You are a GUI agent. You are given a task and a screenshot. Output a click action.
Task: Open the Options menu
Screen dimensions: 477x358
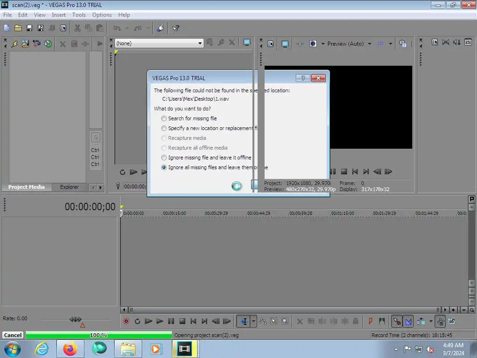(102, 15)
